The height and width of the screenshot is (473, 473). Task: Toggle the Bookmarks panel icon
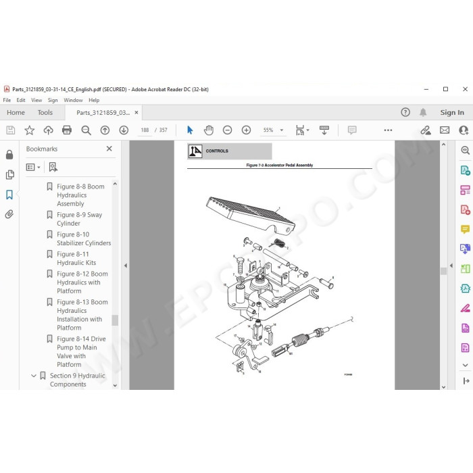pyautogui.click(x=9, y=195)
